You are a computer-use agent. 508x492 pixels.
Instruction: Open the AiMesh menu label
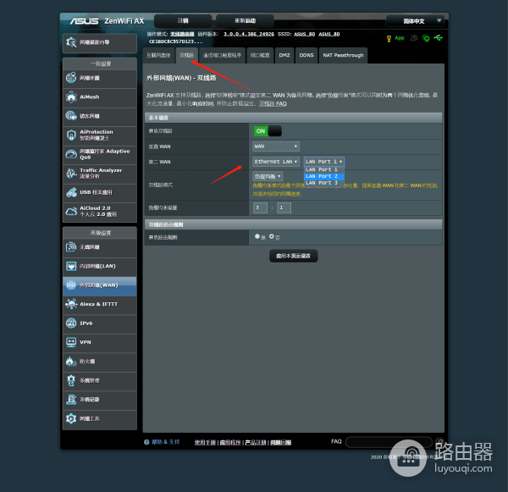pos(90,97)
